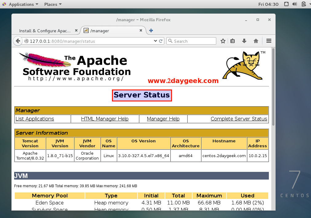This screenshot has height=218, width=311.
Task: Open the List Applications link
Action: (x=35, y=119)
